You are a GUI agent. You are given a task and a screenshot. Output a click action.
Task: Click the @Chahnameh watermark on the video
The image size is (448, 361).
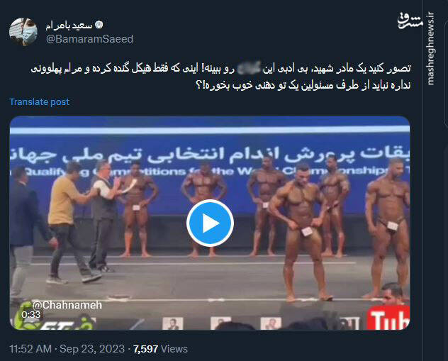[67, 305]
